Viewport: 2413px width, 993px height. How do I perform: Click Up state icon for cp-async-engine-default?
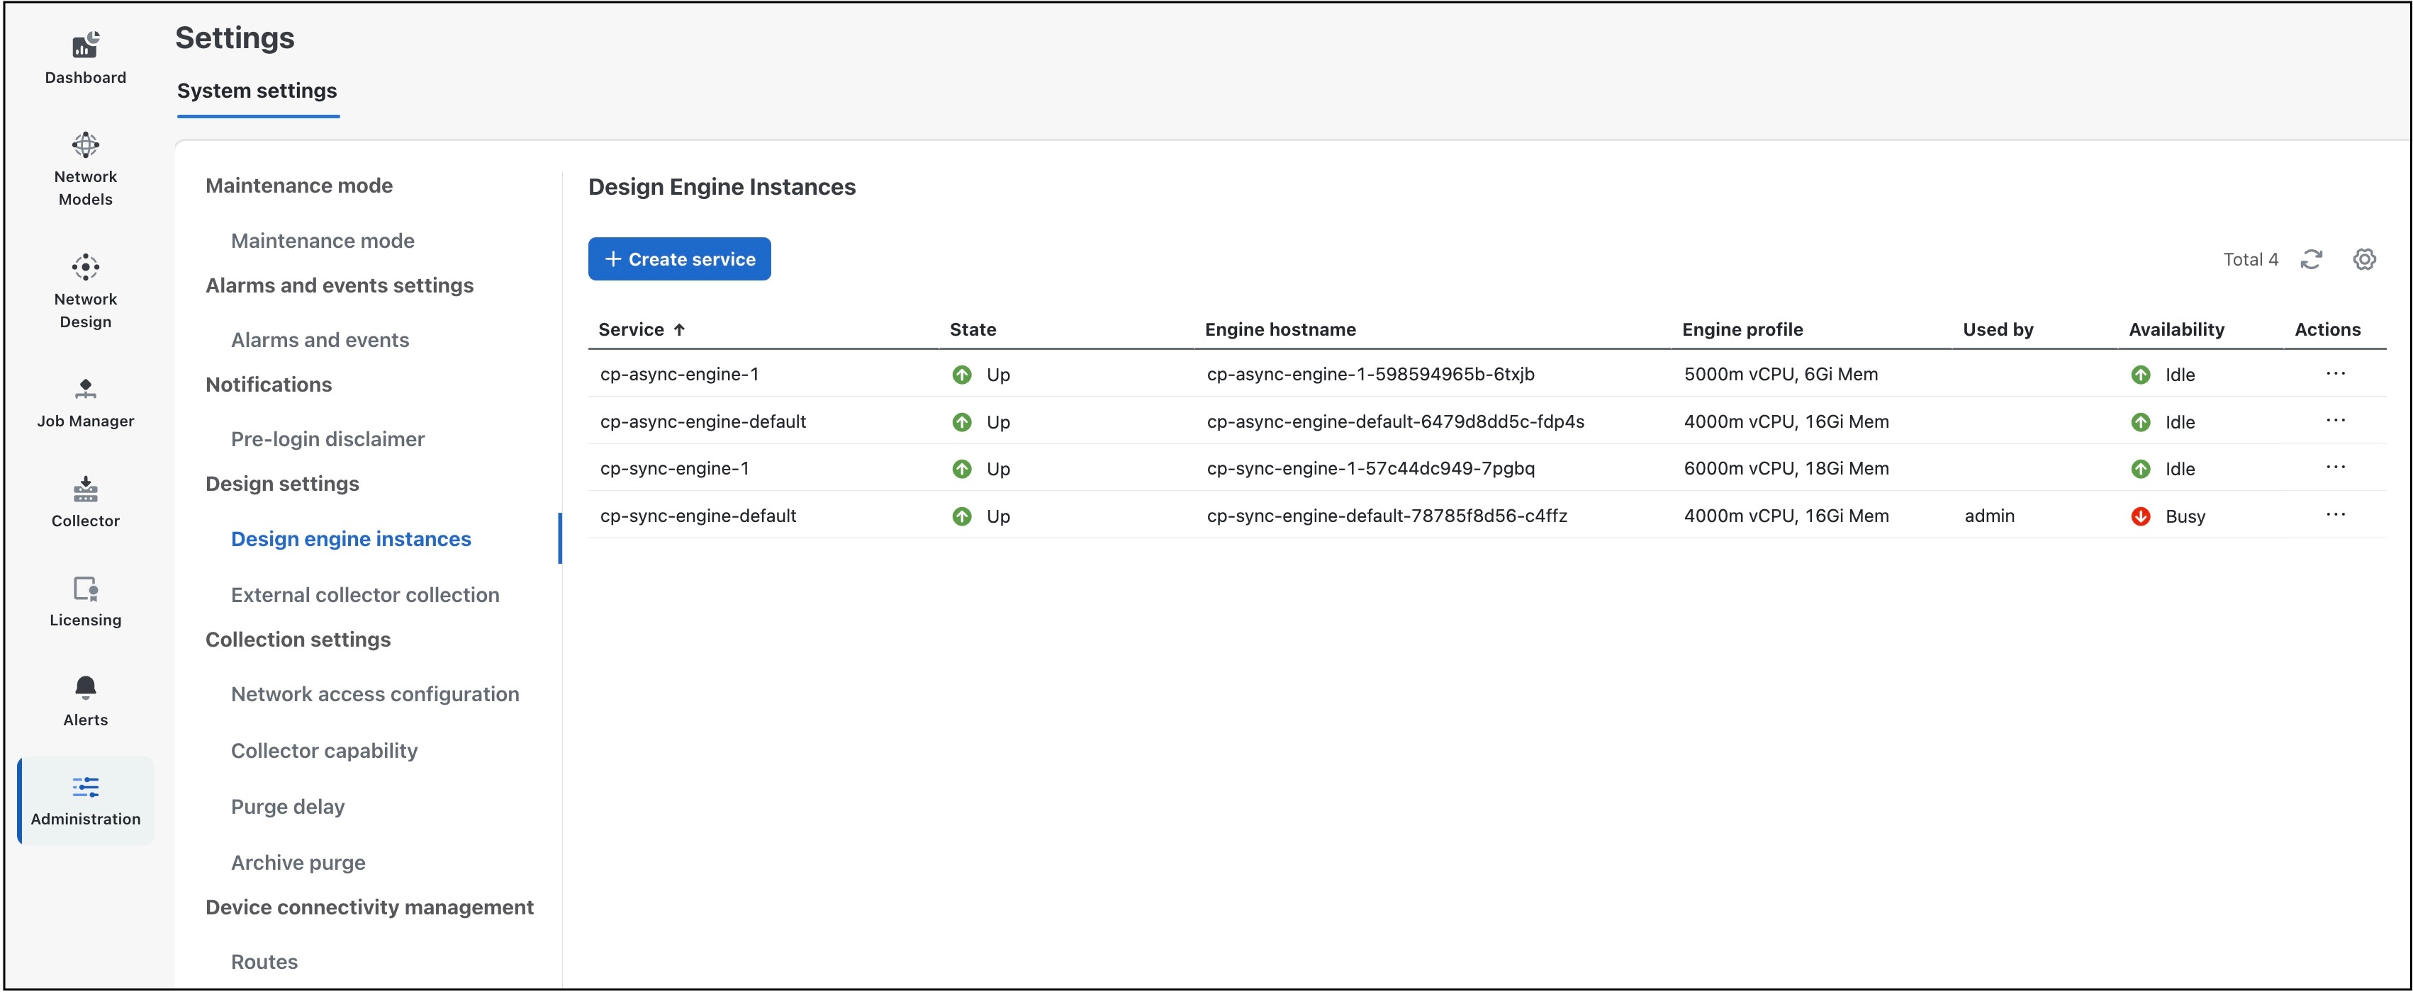coord(962,422)
